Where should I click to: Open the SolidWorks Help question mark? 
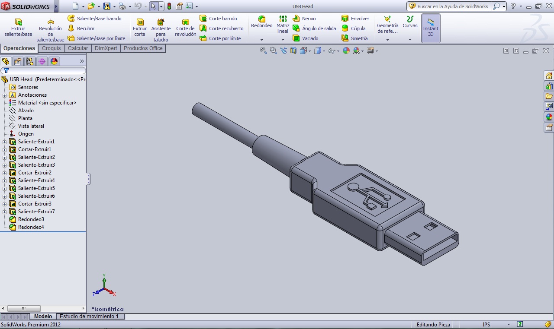(513, 6)
